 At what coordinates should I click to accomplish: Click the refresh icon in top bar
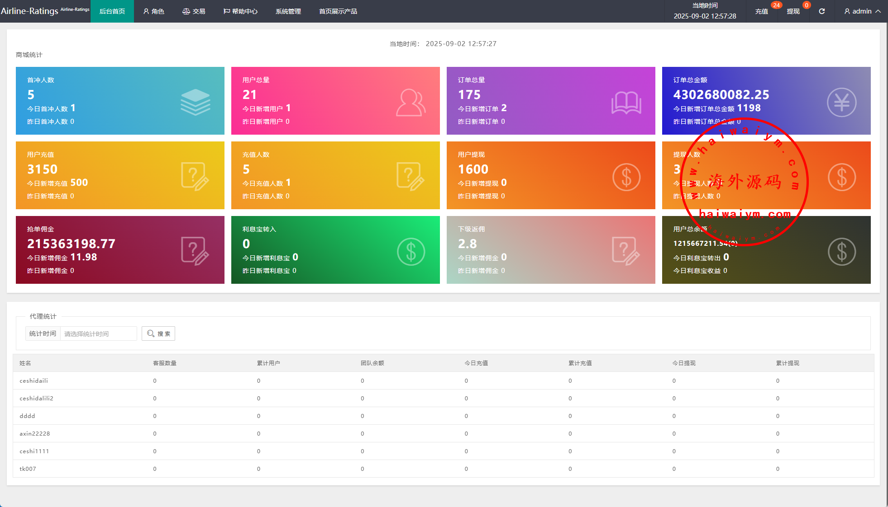[821, 11]
